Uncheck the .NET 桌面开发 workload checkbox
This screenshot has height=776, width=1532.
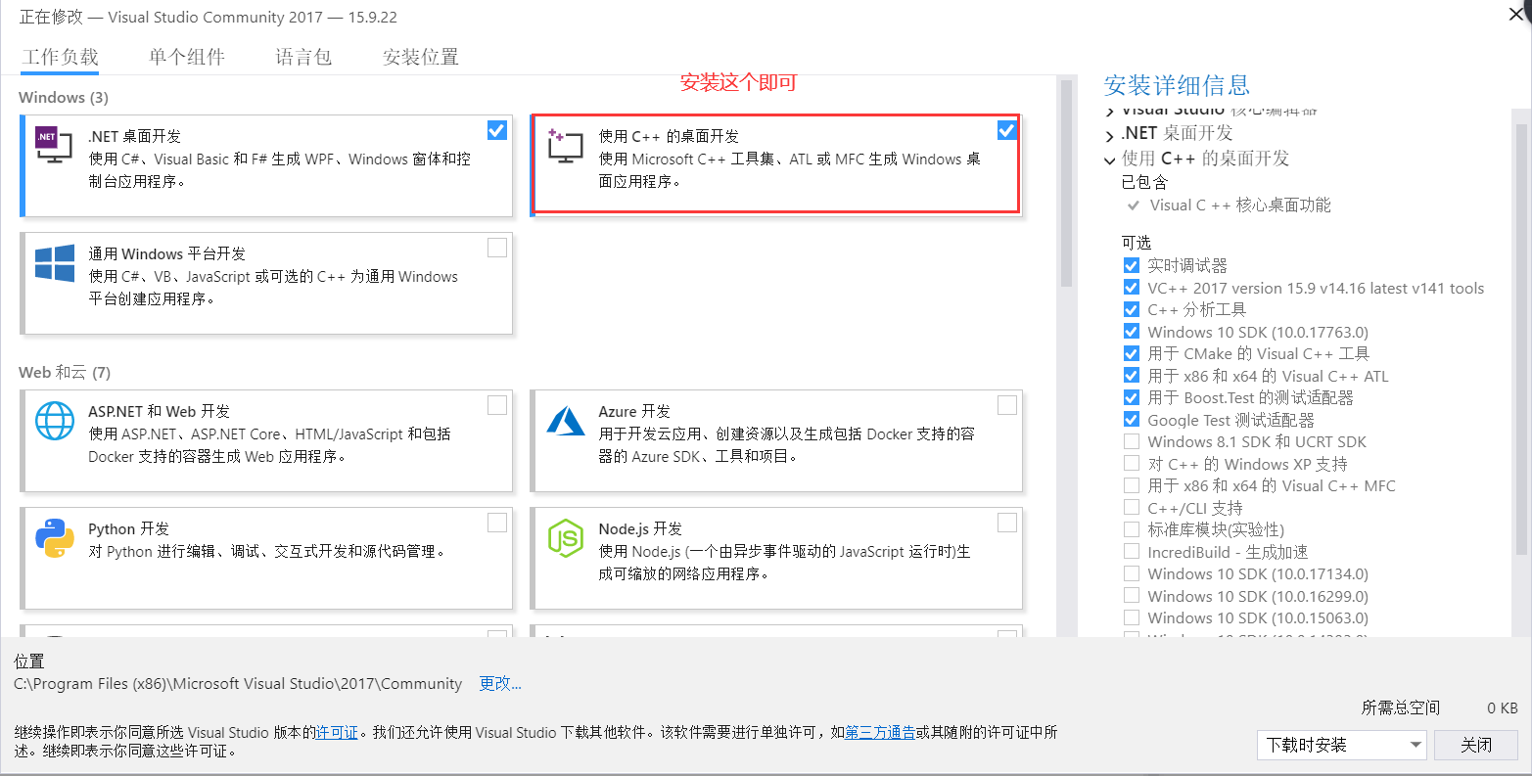click(x=496, y=129)
